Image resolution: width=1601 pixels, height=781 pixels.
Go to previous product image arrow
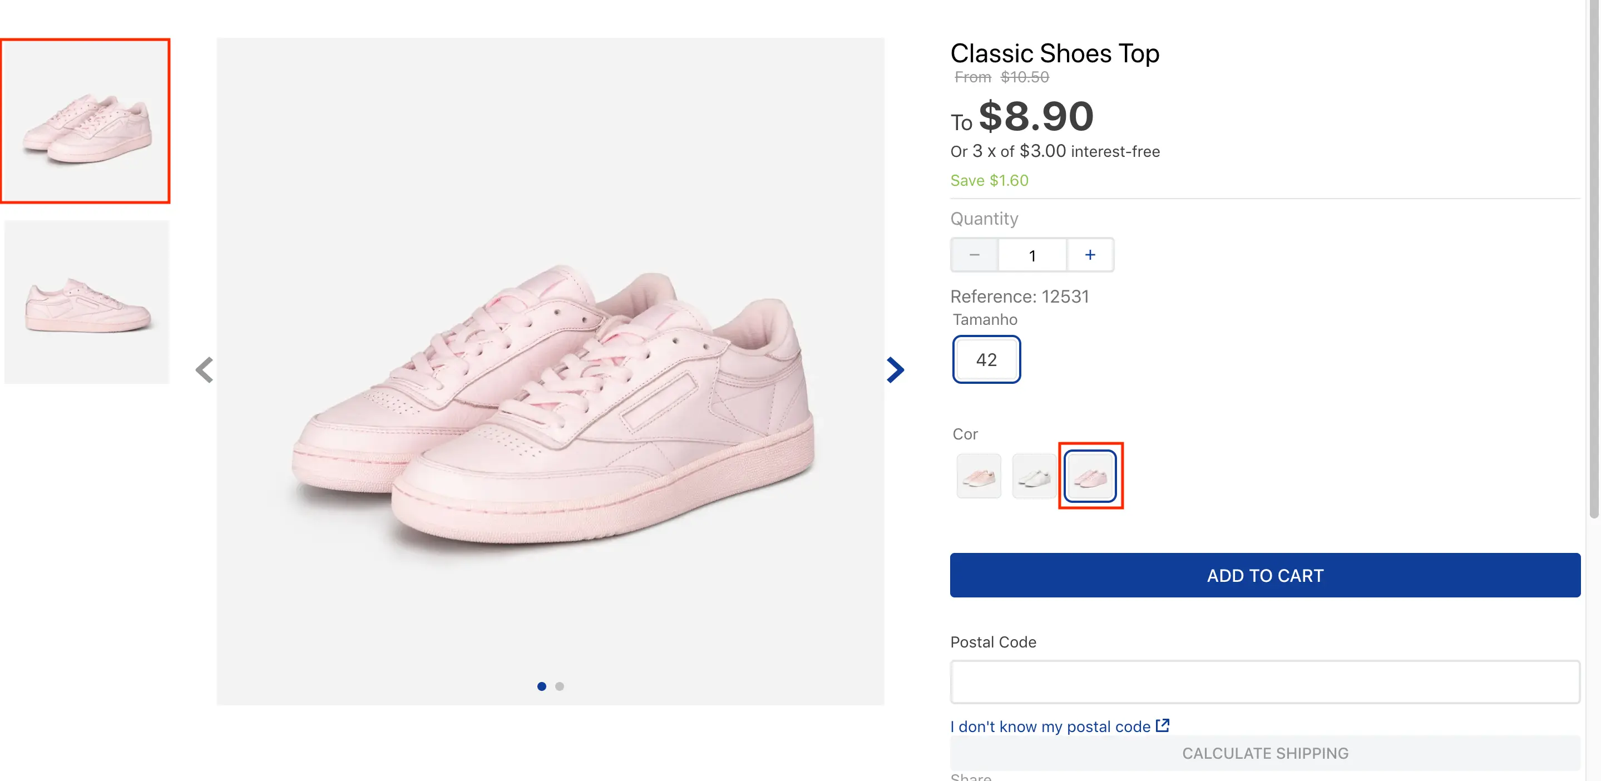(204, 370)
